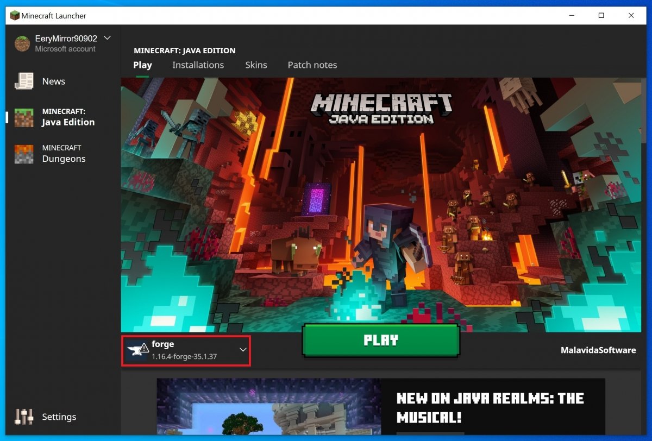Screen dimensions: 652x441
Task: Select the Java Edition grass block icon
Action: (24, 117)
